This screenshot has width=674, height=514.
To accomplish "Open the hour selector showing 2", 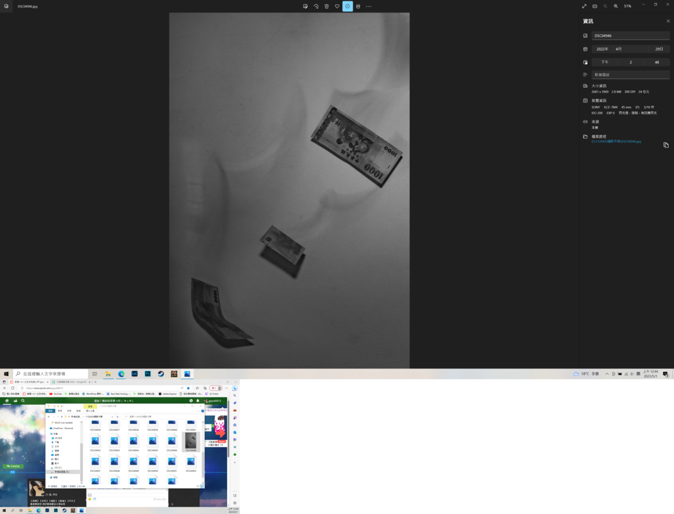I will 631,63.
